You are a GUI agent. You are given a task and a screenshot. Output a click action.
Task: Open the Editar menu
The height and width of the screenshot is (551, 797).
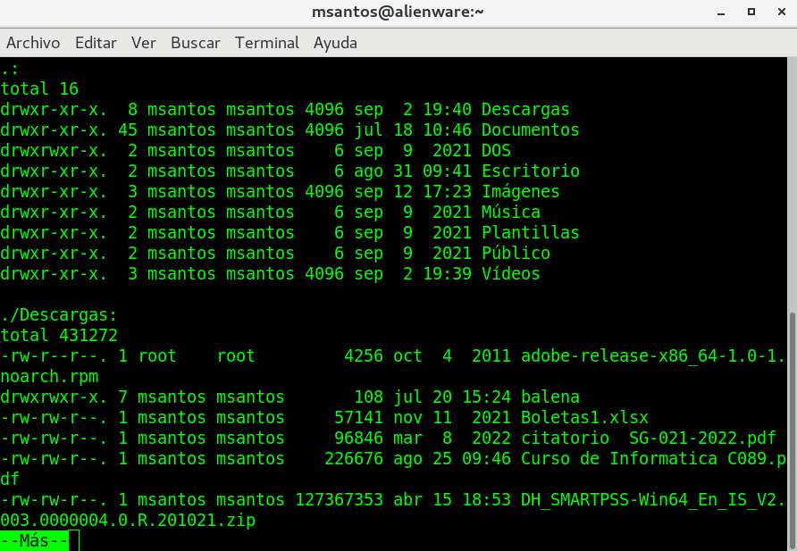tap(96, 43)
